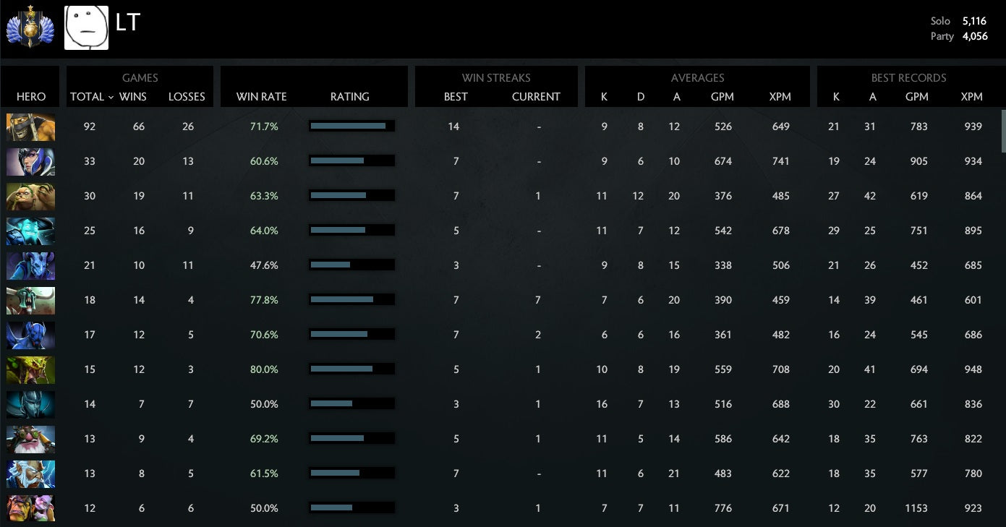Sort heroes by WINS column header
The image size is (1006, 527).
click(133, 97)
